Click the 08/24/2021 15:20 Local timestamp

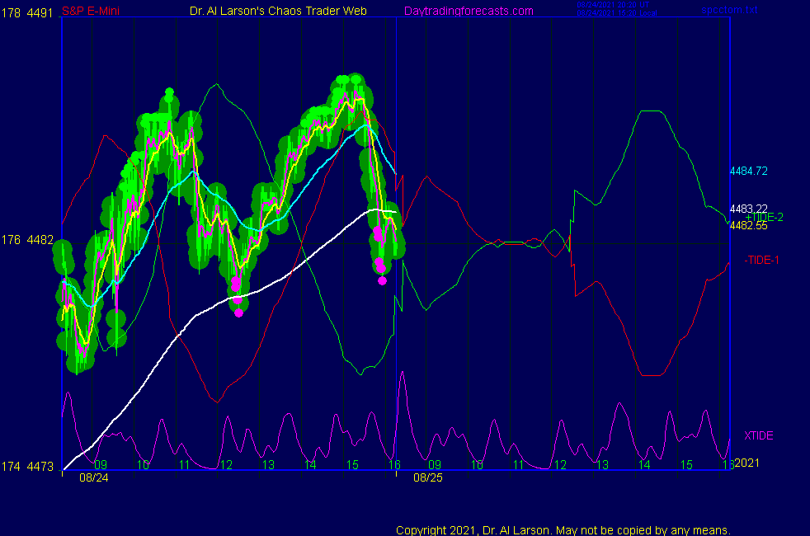tap(617, 13)
